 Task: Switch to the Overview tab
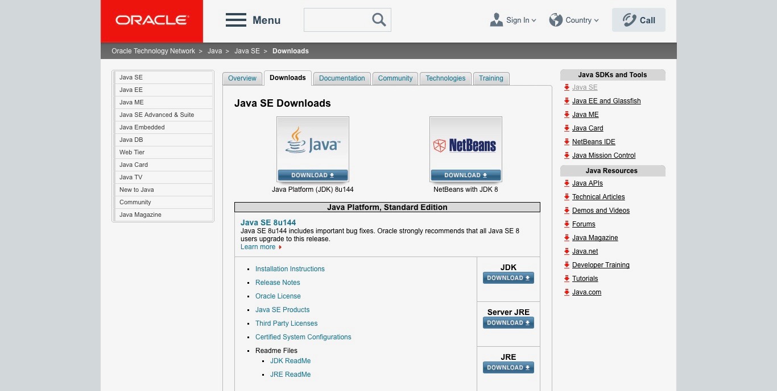click(x=242, y=78)
